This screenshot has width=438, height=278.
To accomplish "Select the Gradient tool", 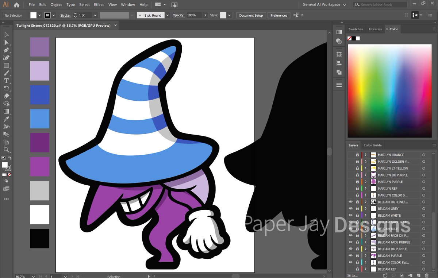I will [x=6, y=111].
